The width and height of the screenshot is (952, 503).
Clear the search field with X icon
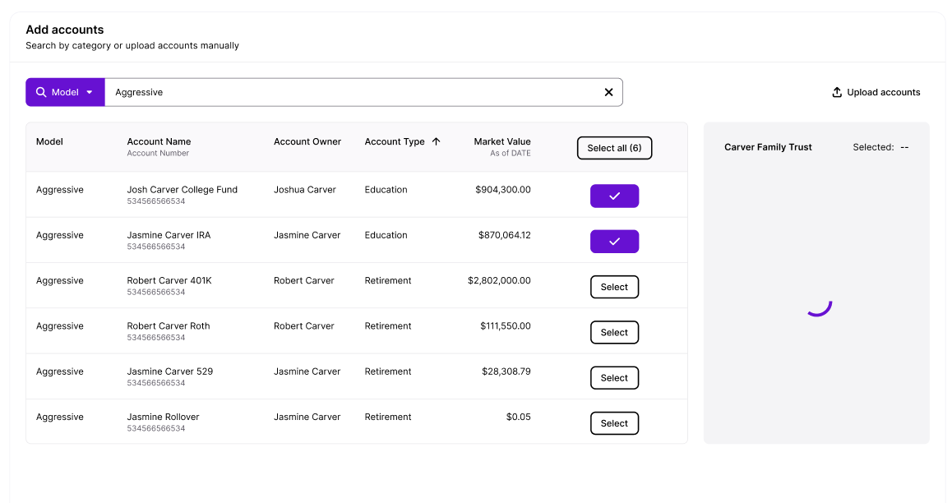click(608, 93)
